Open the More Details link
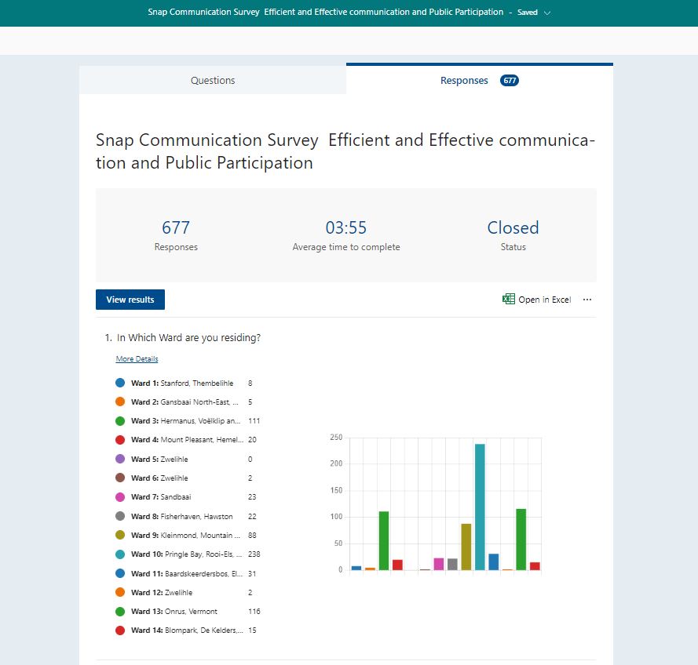This screenshot has width=698, height=665. (137, 359)
